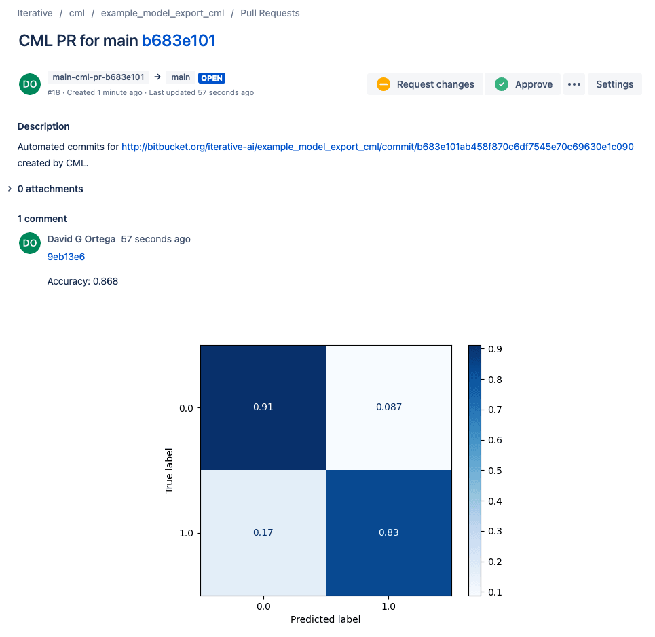Select the main-cml-pr-b683e101 source branch

pyautogui.click(x=98, y=77)
